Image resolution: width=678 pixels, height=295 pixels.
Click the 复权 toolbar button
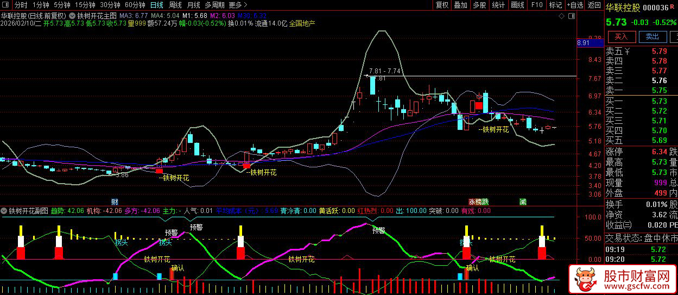coord(442,5)
